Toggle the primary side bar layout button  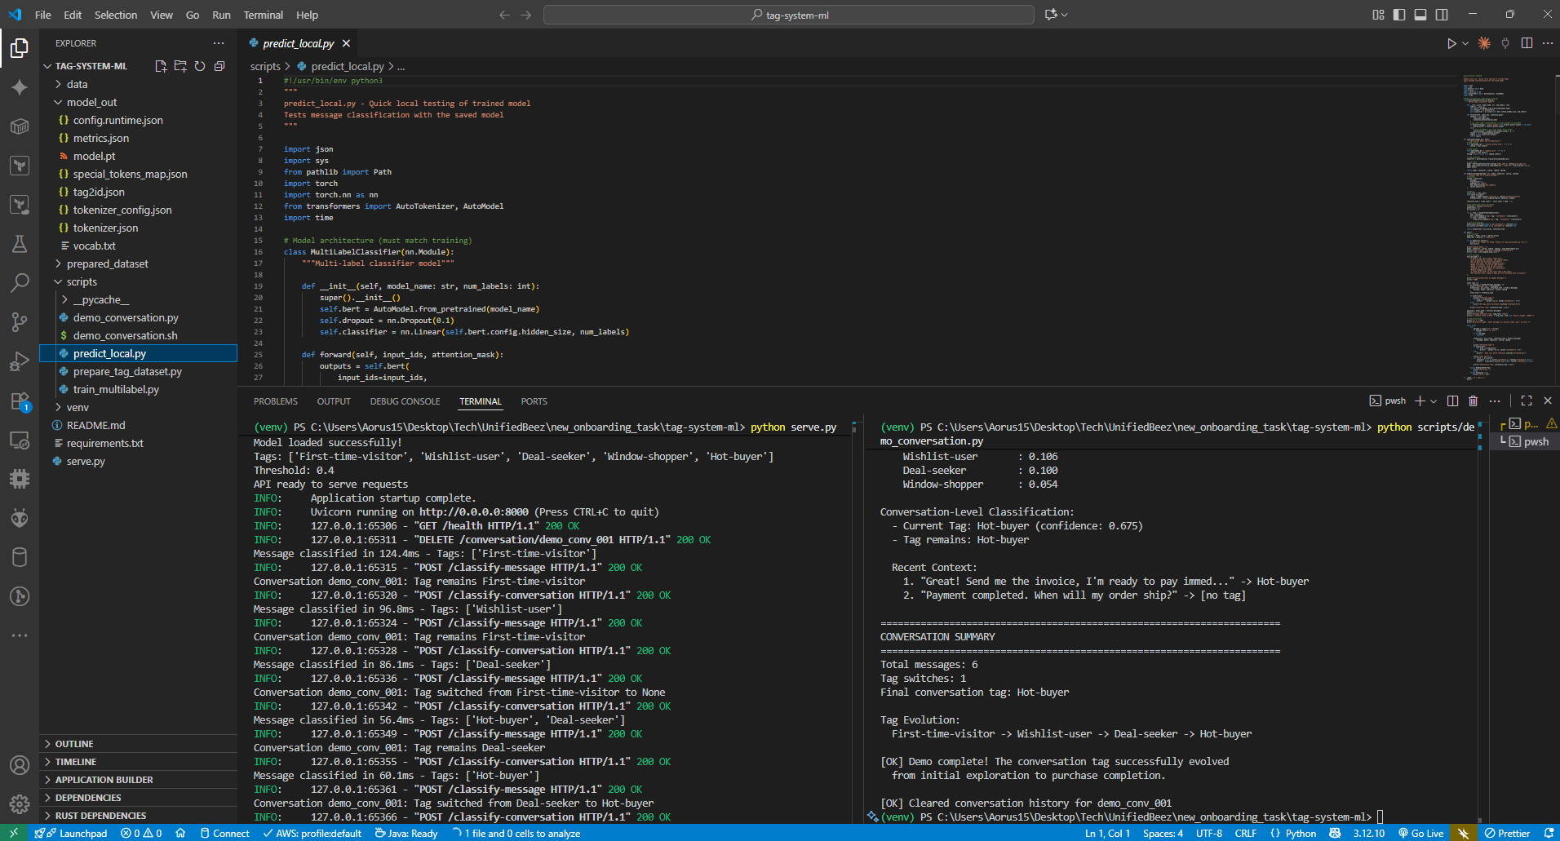coord(1399,15)
